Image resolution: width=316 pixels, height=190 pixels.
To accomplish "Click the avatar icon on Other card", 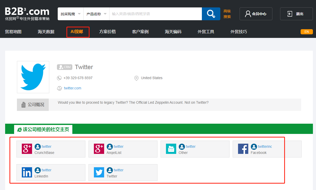I will 182,147.
